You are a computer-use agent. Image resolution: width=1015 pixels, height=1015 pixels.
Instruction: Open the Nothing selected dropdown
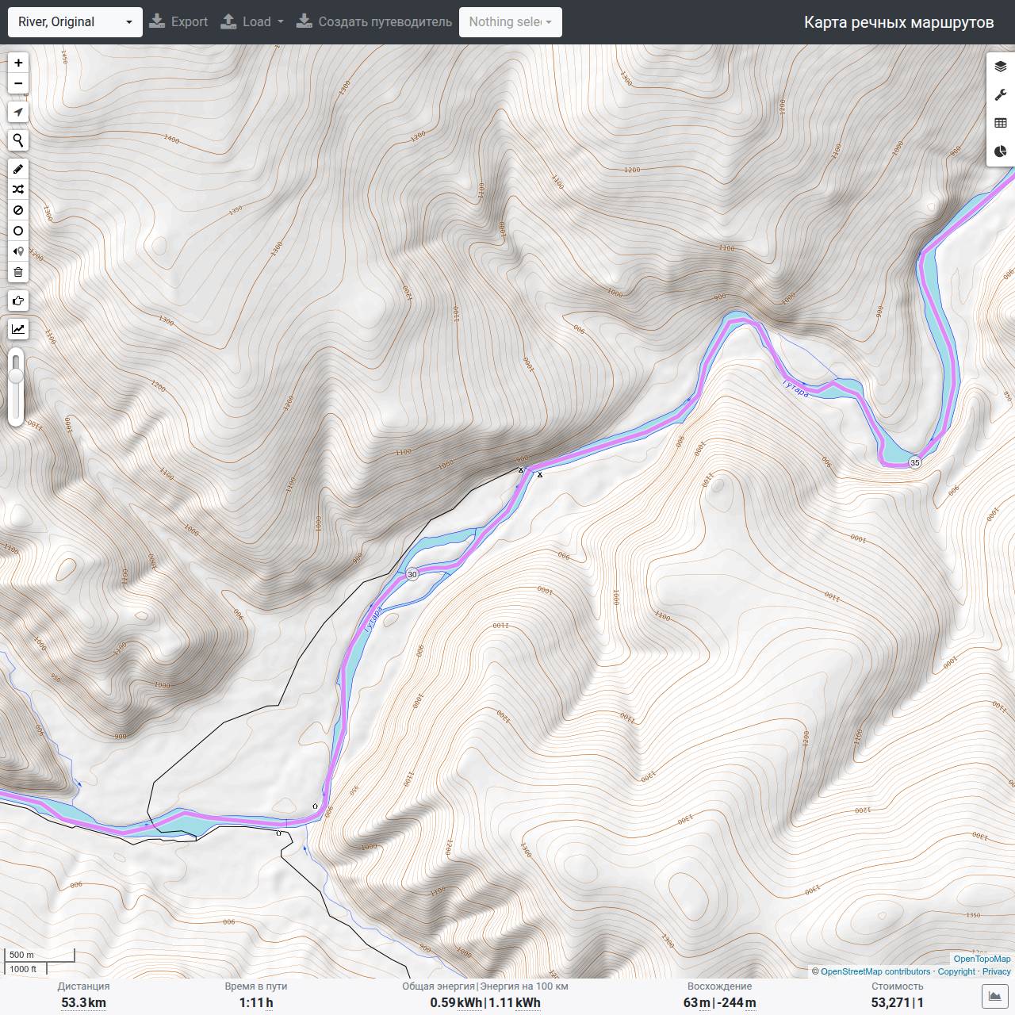click(x=511, y=22)
